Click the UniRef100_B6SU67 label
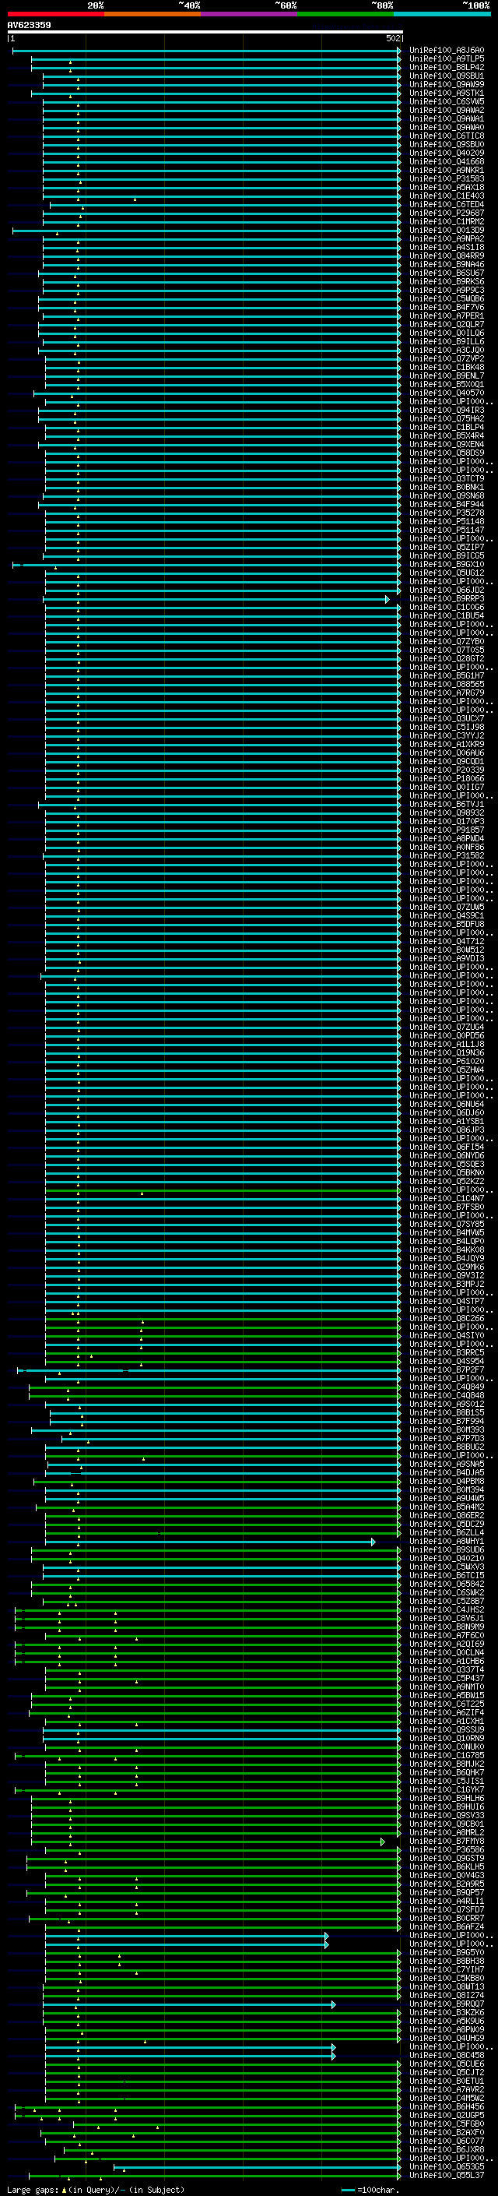498x2196 pixels. click(x=447, y=273)
